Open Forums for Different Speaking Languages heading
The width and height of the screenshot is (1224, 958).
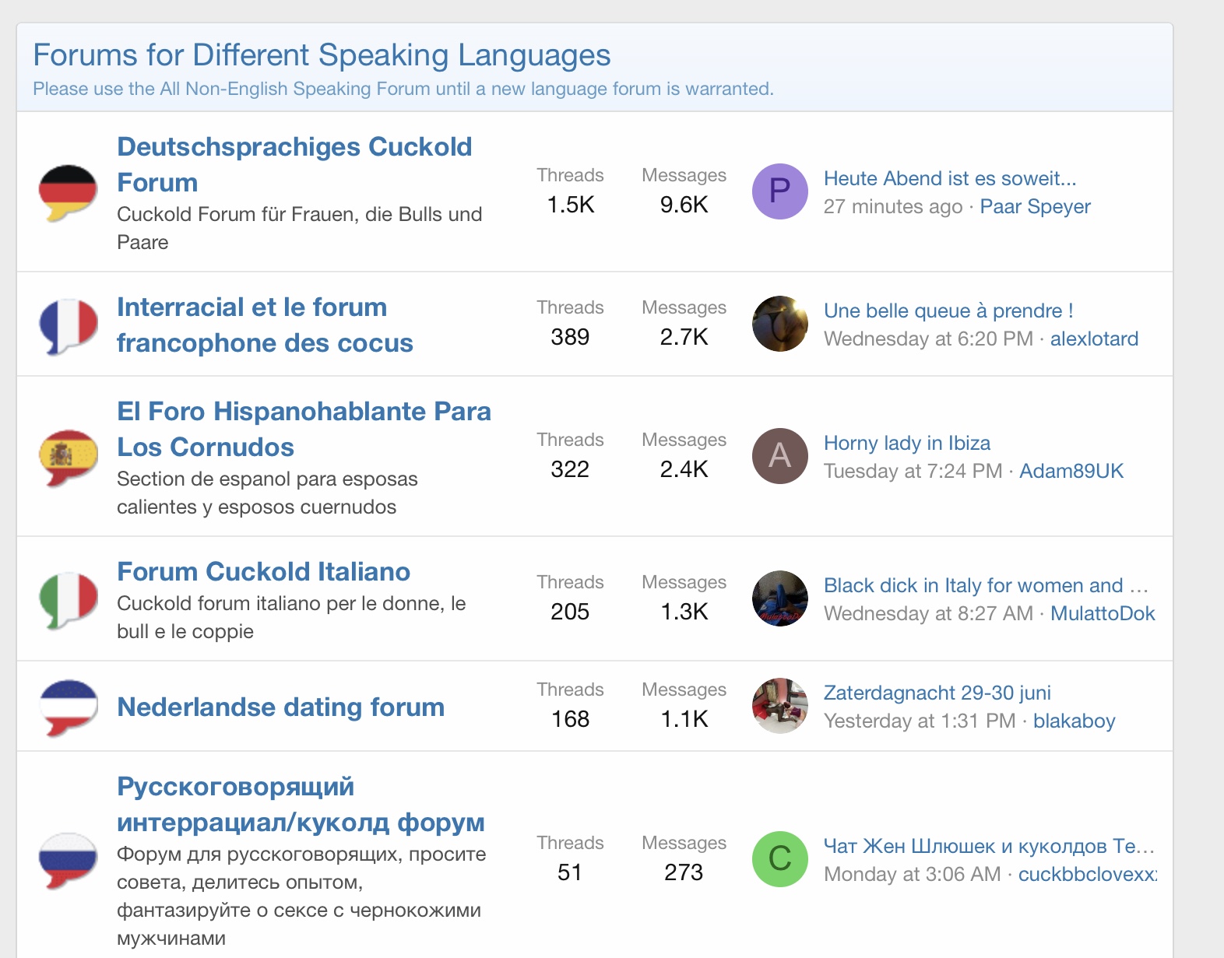click(x=322, y=55)
